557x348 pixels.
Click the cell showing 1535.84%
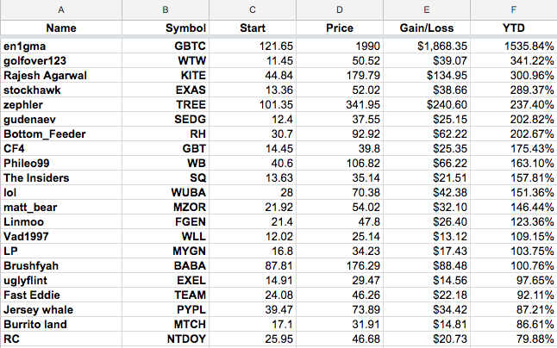pos(514,47)
